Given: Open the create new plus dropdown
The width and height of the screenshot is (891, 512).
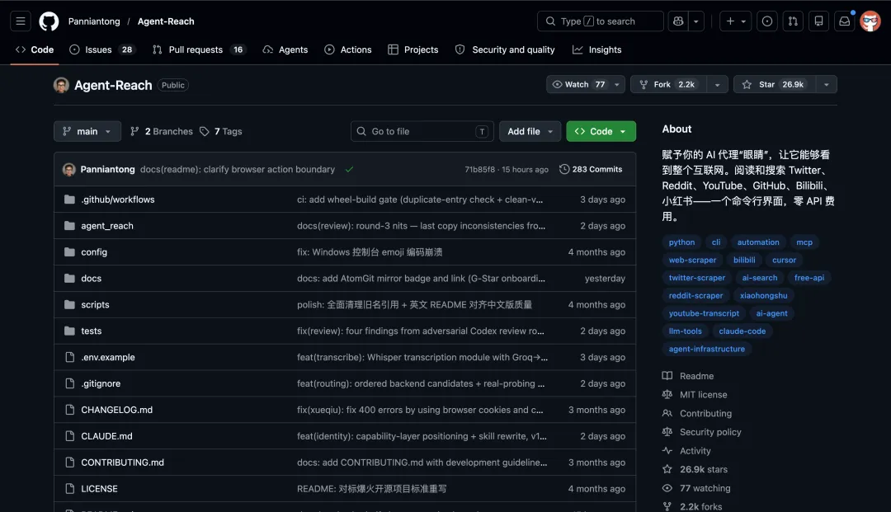Looking at the screenshot, I should tap(736, 21).
